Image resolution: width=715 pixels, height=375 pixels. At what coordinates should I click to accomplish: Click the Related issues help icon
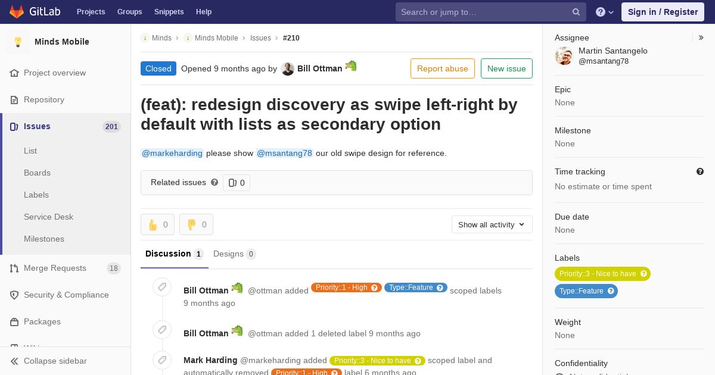click(214, 182)
